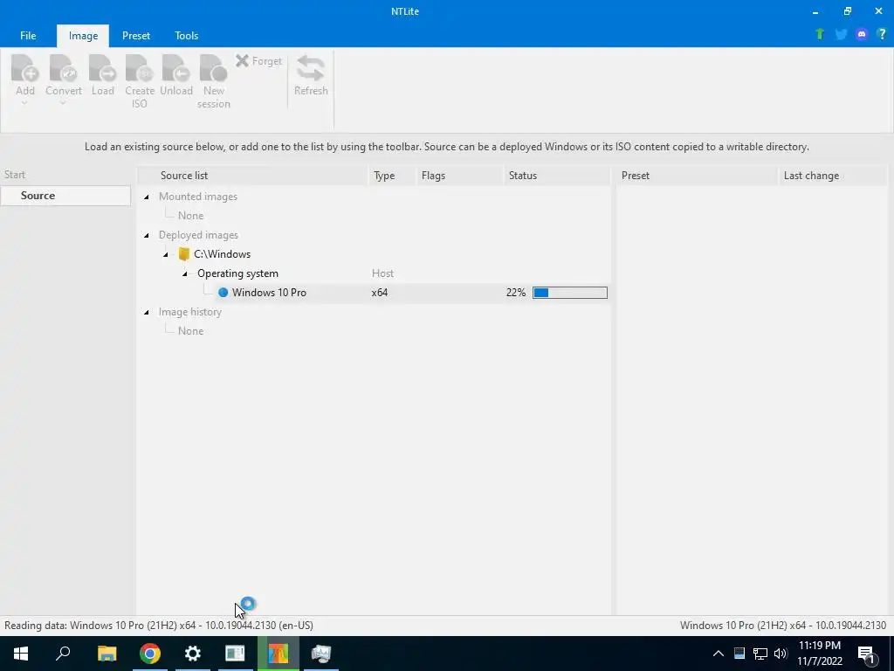Click the Flags column header
Screen dimensions: 894x671
pyautogui.click(x=461, y=175)
